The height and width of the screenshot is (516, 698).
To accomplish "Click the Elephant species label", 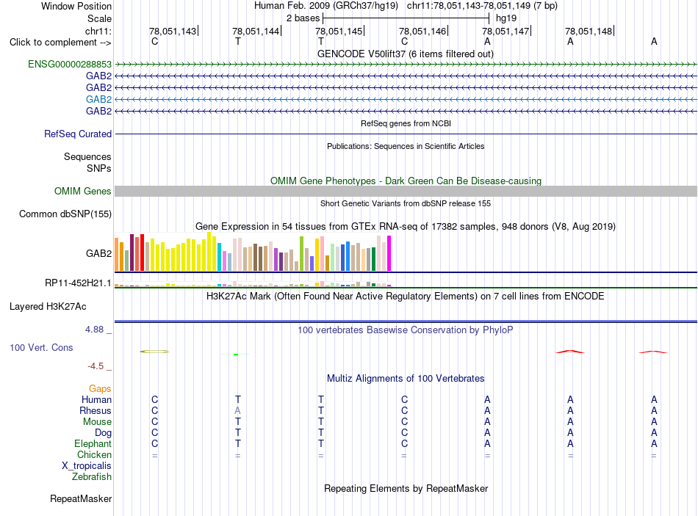I will click(93, 443).
